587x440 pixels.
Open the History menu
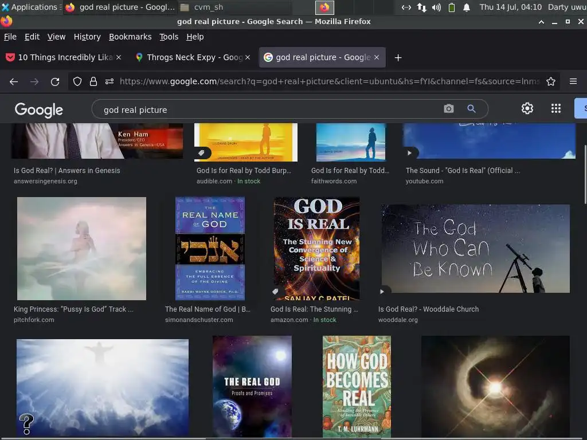(87, 37)
